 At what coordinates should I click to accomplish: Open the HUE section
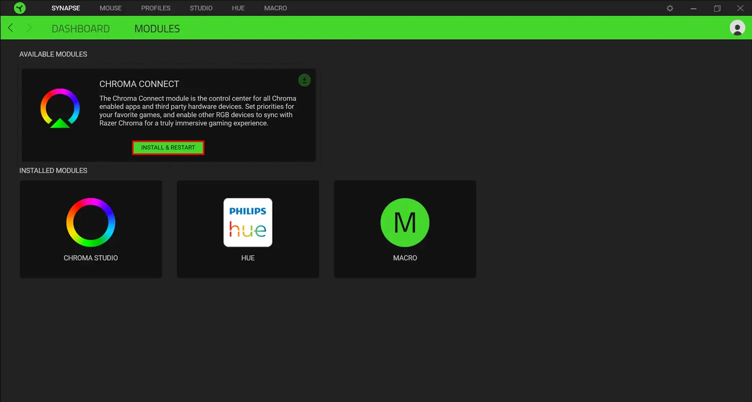pos(238,8)
